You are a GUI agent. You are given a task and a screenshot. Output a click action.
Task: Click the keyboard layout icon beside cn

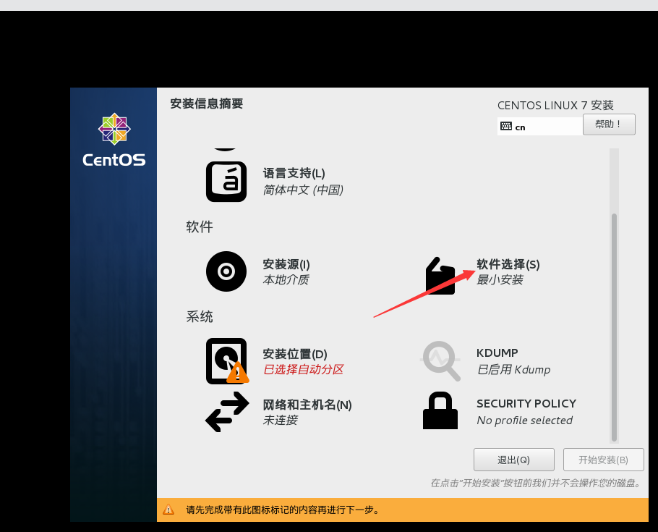point(506,126)
